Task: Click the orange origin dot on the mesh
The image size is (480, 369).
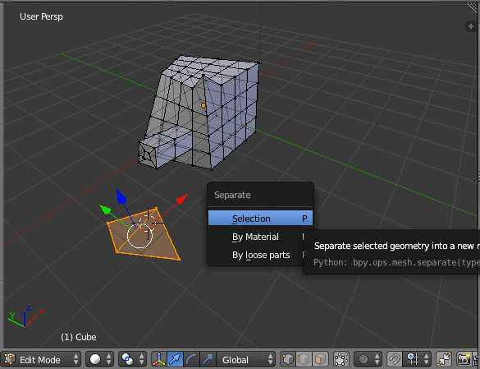Action: click(203, 106)
